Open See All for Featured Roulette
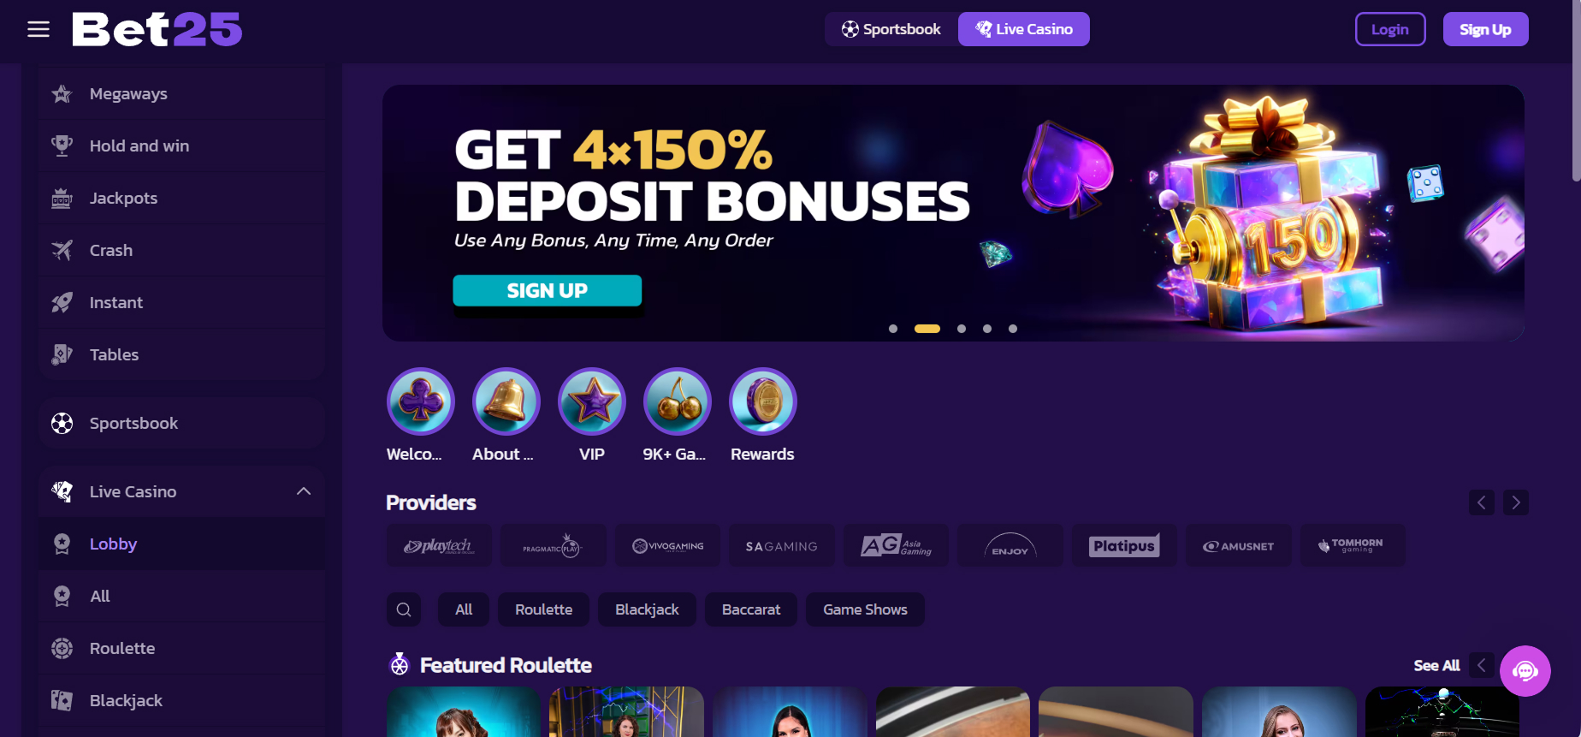The image size is (1581, 737). point(1436,665)
